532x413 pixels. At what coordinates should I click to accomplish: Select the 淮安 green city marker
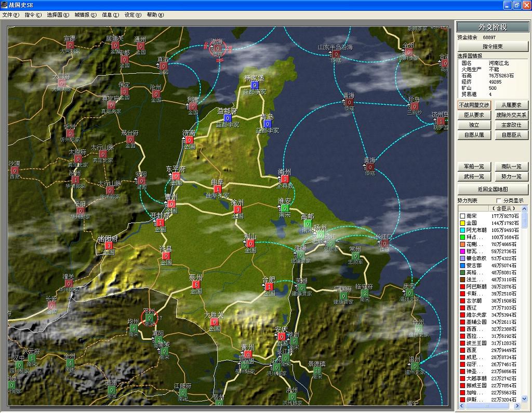click(x=285, y=208)
